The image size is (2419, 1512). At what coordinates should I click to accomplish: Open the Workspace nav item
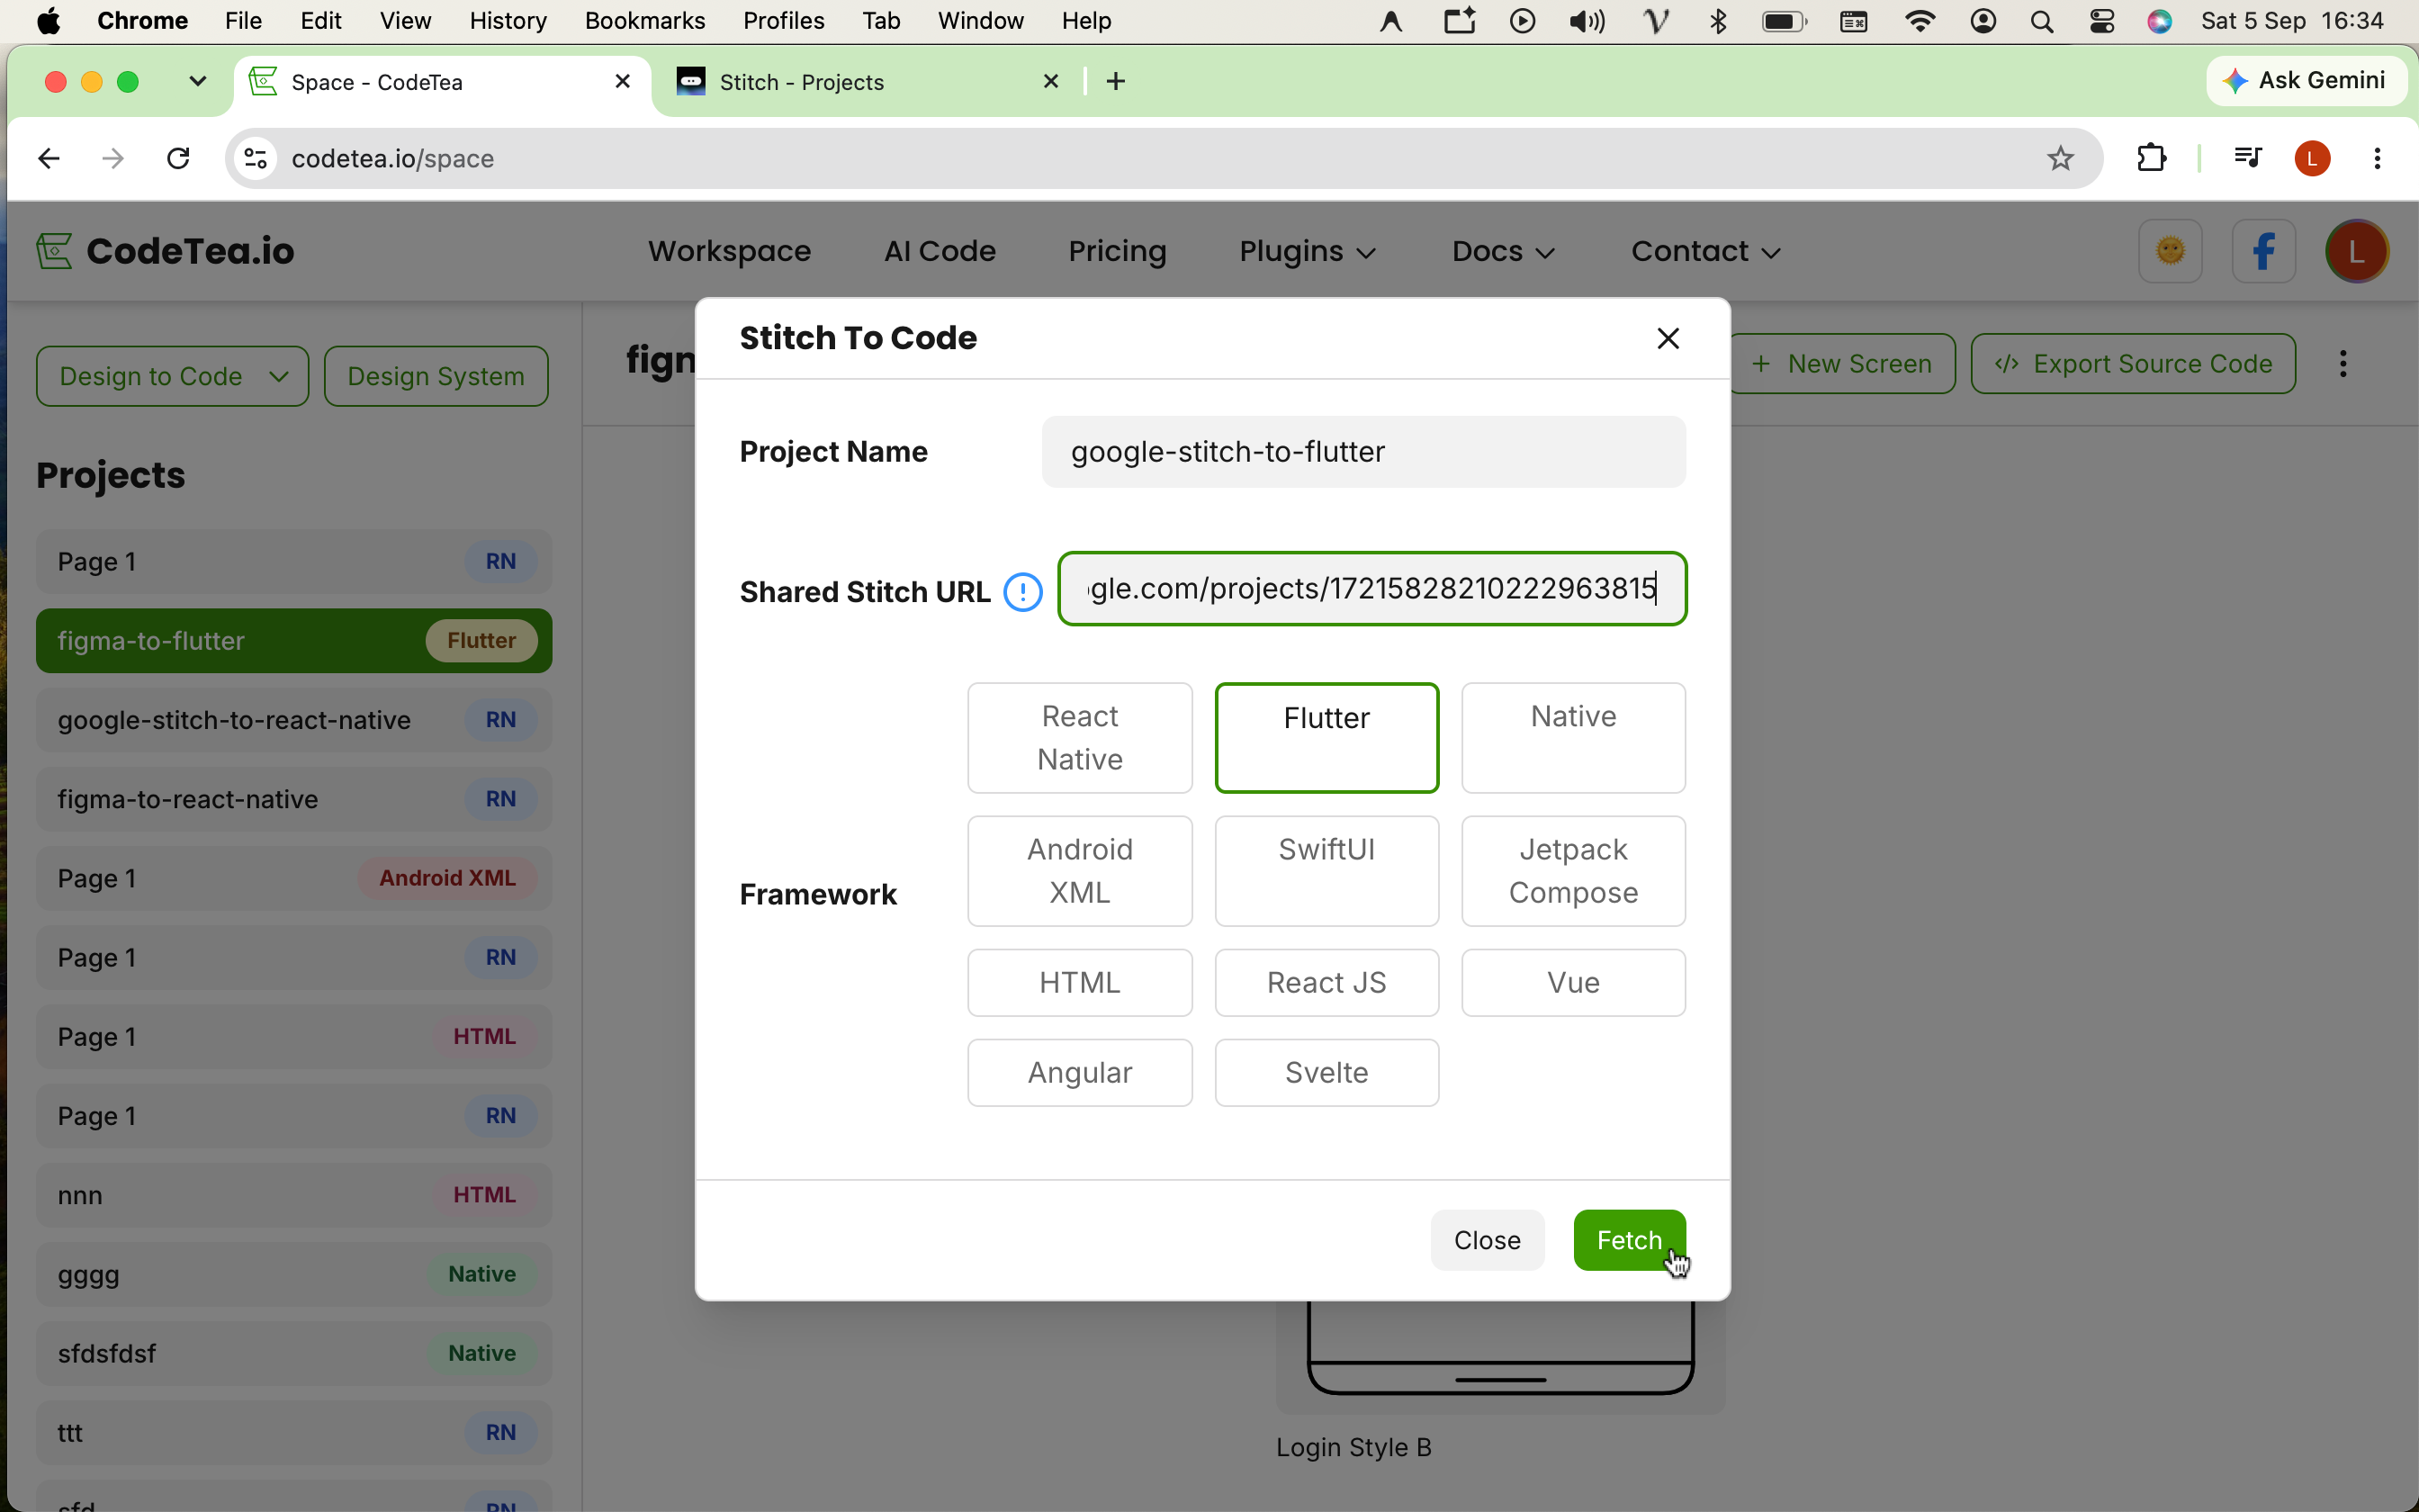point(729,251)
